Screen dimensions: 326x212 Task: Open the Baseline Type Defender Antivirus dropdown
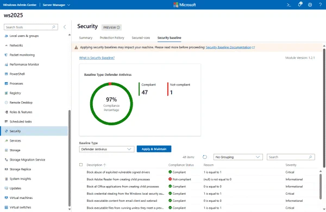coord(106,149)
